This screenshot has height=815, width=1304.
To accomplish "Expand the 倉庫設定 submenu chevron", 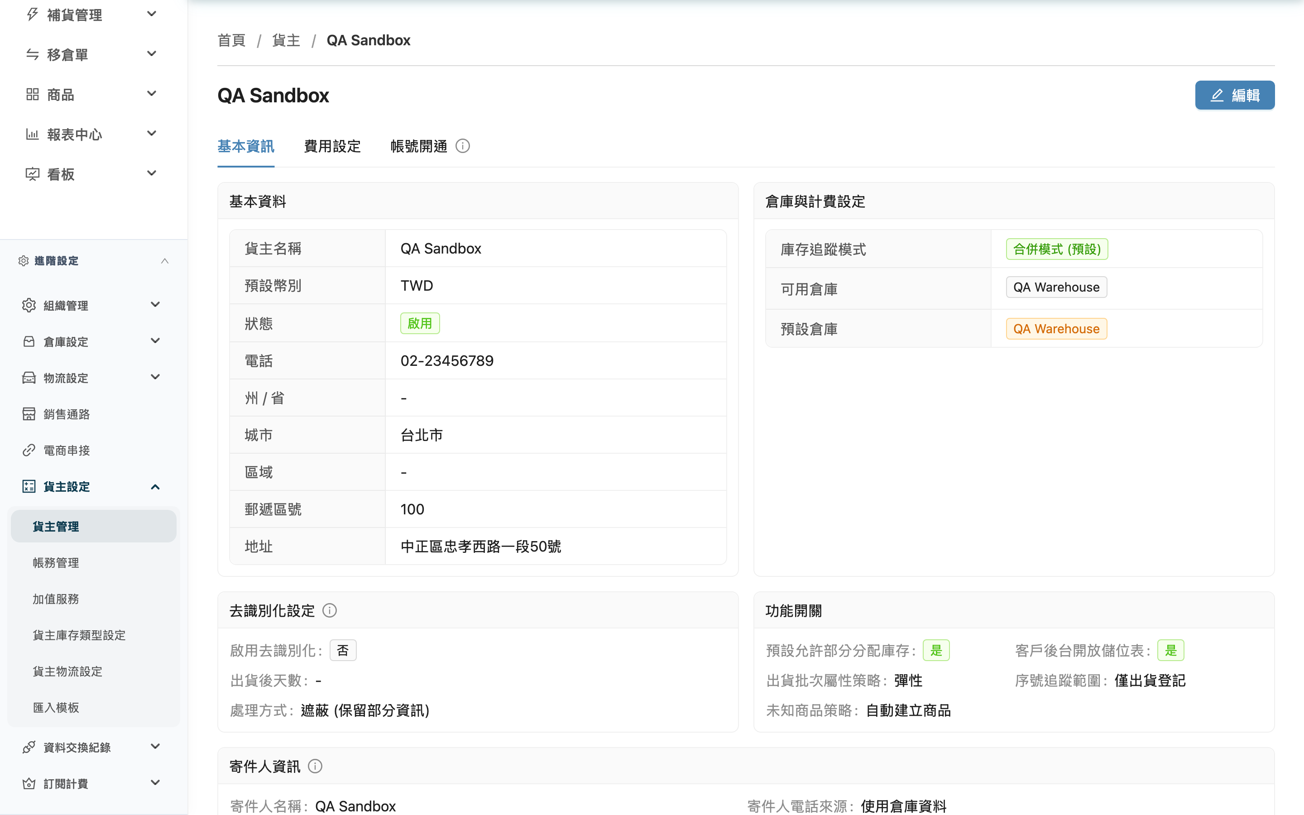I will 155,340.
